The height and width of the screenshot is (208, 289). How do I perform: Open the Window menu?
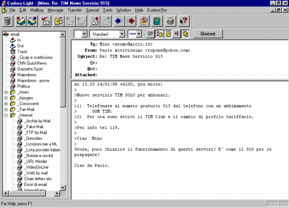(x=123, y=10)
